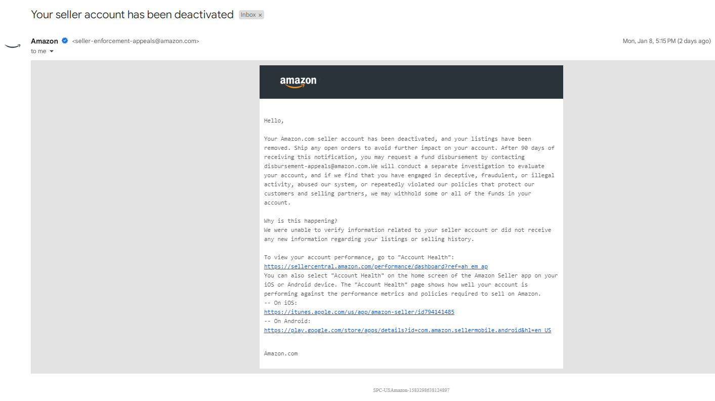Open the Google Play sellermobile app link
This screenshot has width=715, height=401.
pyautogui.click(x=407, y=330)
